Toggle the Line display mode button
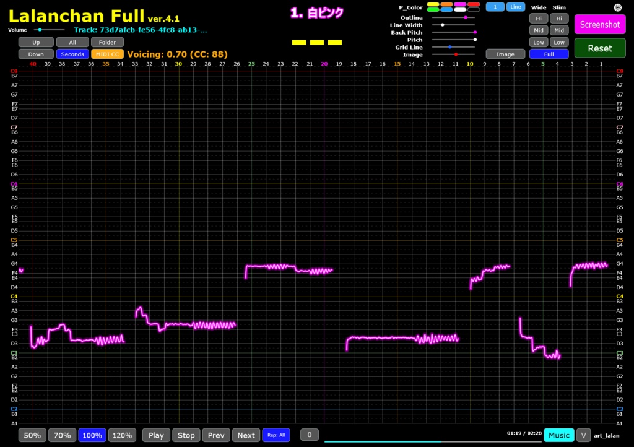634x447 pixels. pos(516,7)
